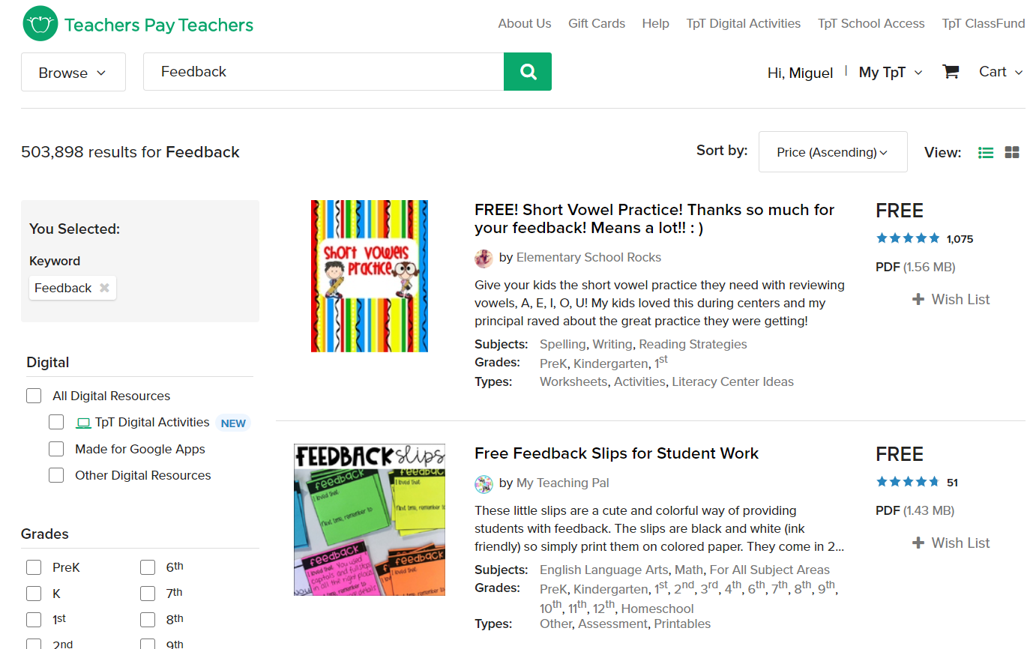Image resolution: width=1036 pixels, height=649 pixels.
Task: Tick the PreK grade checkbox
Action: [34, 567]
